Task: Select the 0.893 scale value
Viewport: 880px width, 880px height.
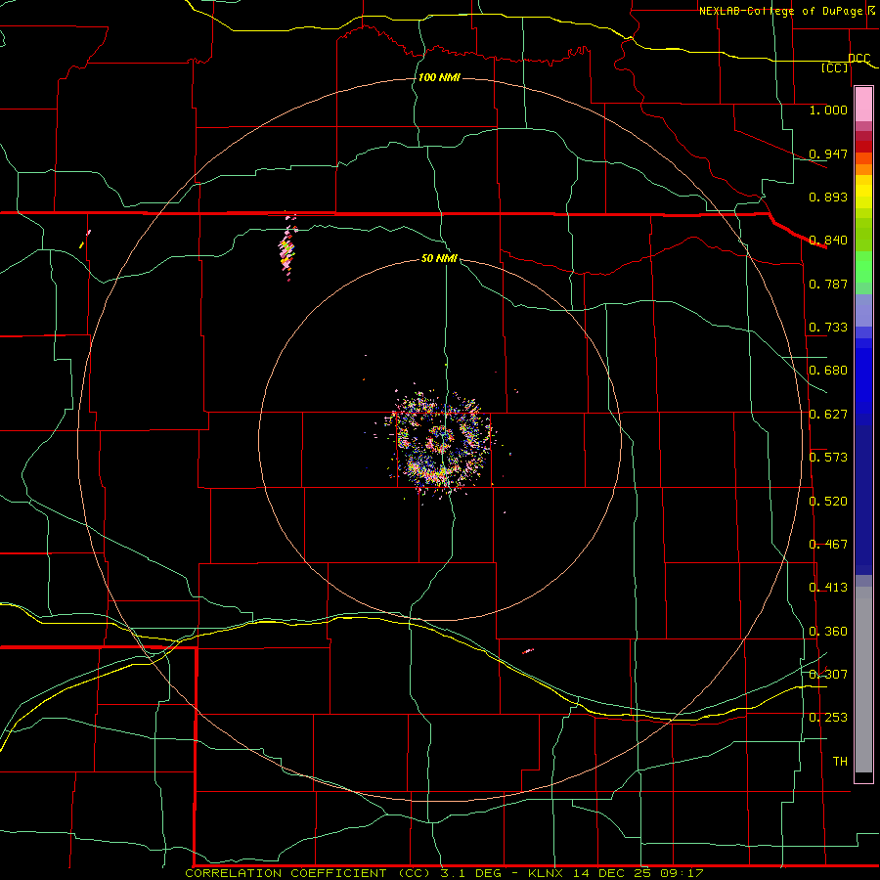Action: point(828,197)
